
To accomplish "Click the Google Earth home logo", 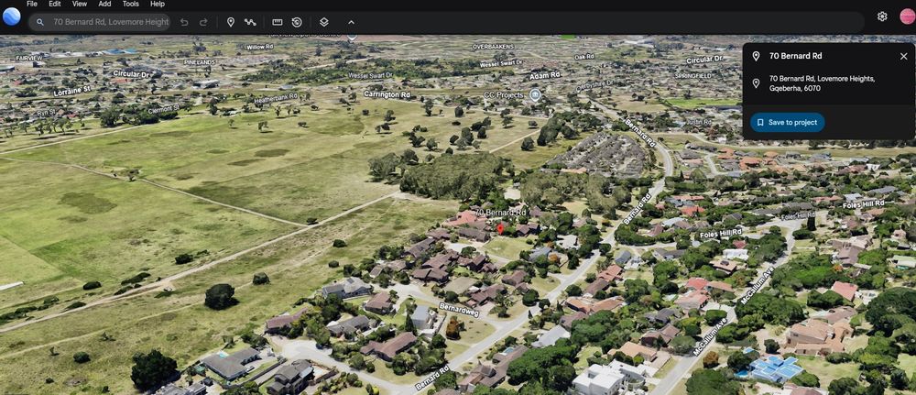I will click(12, 16).
